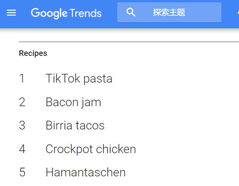Select the Bacon jam entry
The image size is (239, 186).
(73, 102)
